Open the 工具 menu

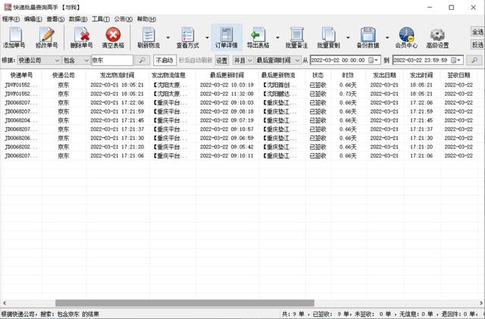coord(101,18)
